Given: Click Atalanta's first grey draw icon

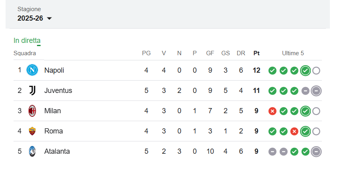Looking at the screenshot, I should click(272, 152).
